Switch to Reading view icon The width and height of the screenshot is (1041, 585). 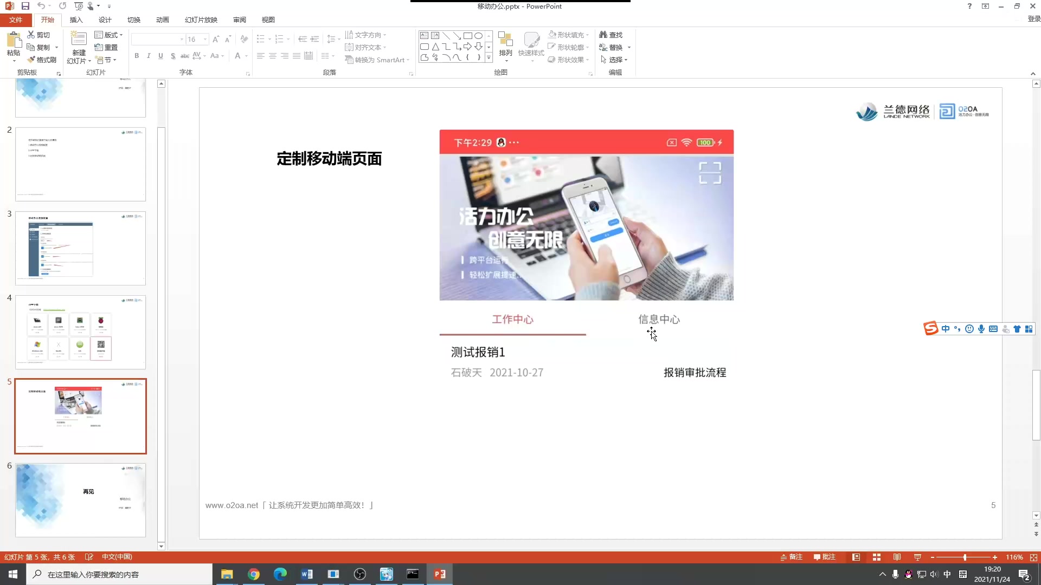point(897,557)
